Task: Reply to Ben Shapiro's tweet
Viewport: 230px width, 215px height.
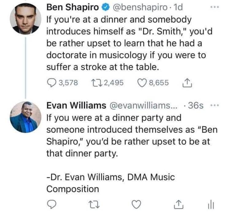Action: (52, 82)
